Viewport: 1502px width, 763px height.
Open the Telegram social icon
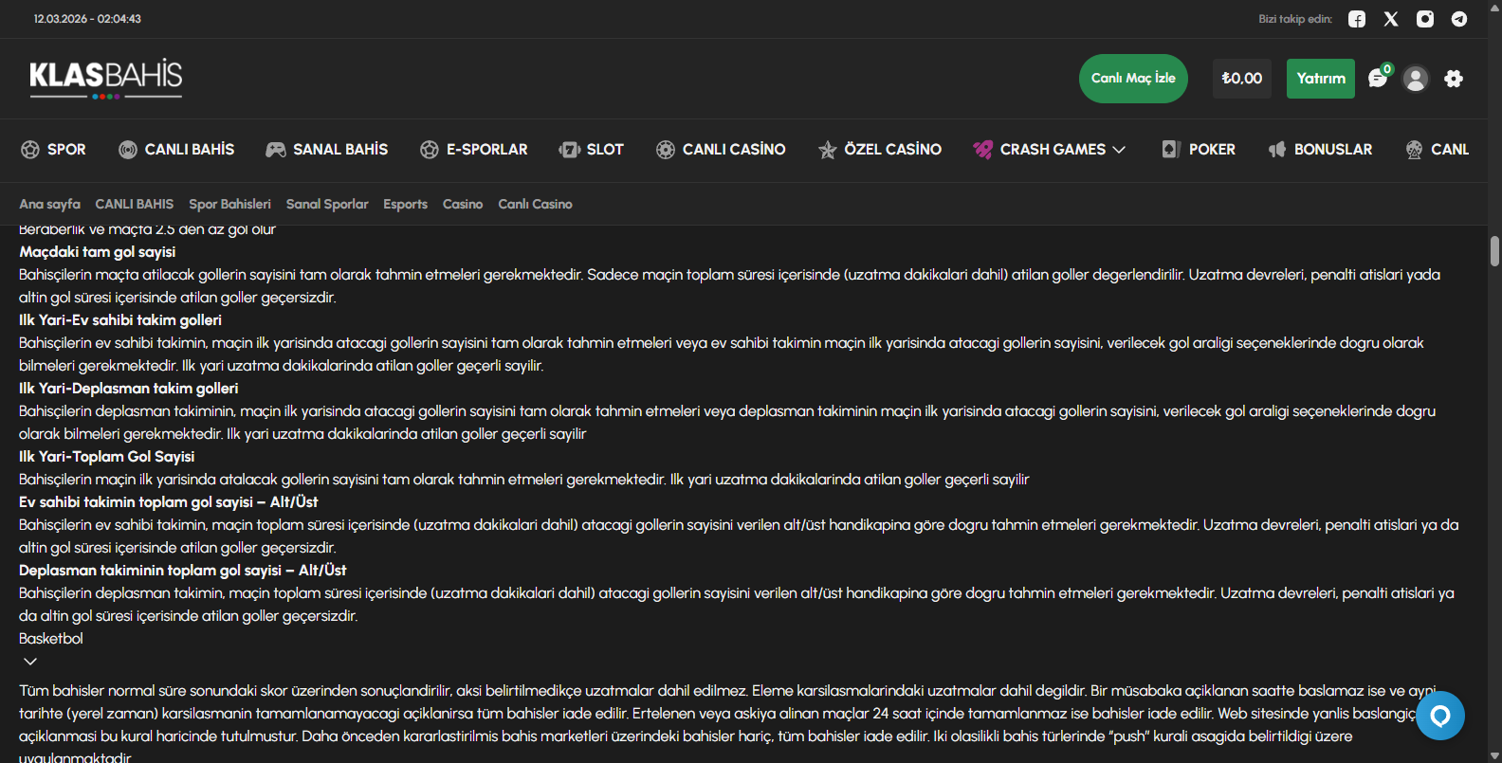pos(1459,19)
